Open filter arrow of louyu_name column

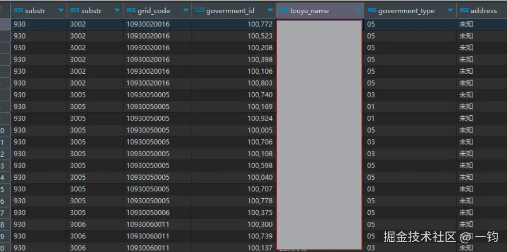point(358,11)
